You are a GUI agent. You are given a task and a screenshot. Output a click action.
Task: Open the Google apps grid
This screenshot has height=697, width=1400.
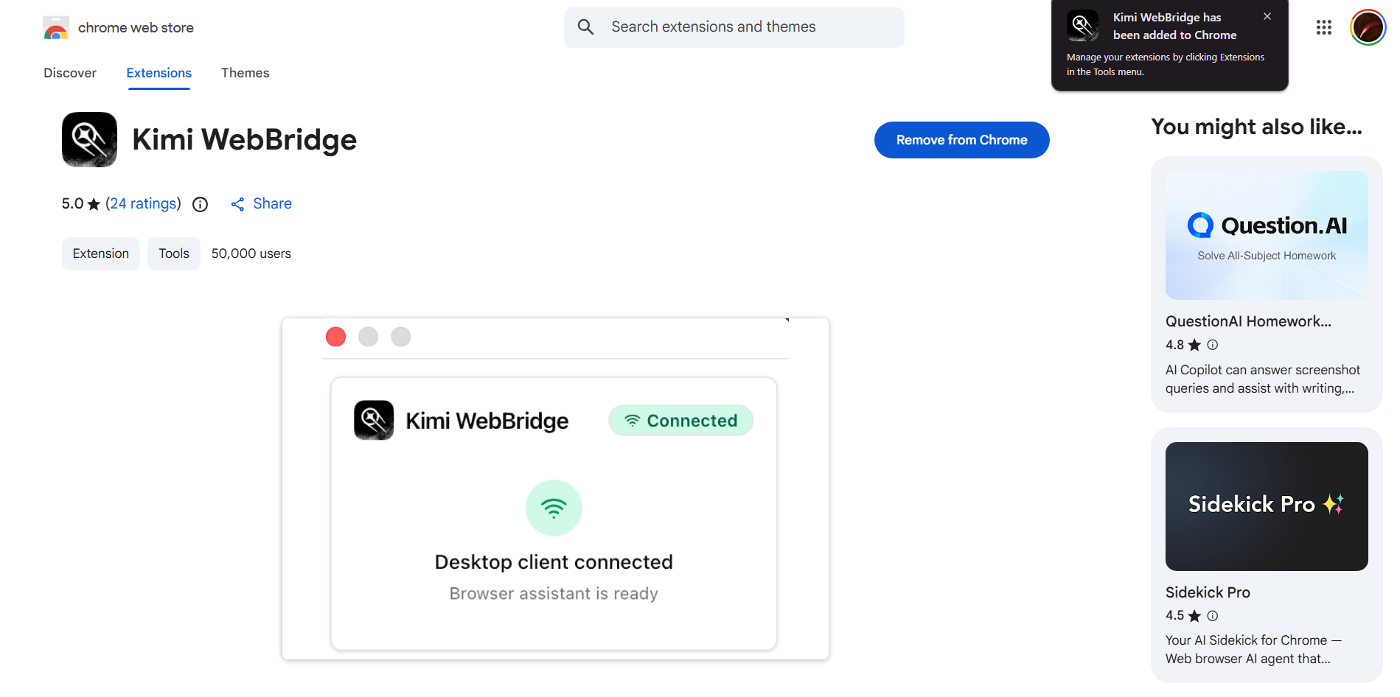1324,27
